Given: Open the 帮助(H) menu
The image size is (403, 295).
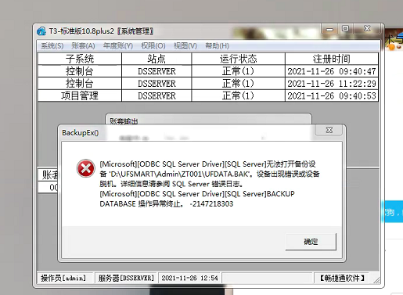Looking at the screenshot, I should pos(217,46).
